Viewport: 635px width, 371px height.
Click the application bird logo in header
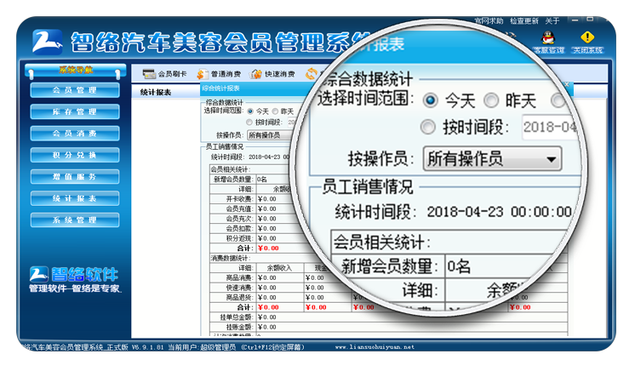coord(48,42)
